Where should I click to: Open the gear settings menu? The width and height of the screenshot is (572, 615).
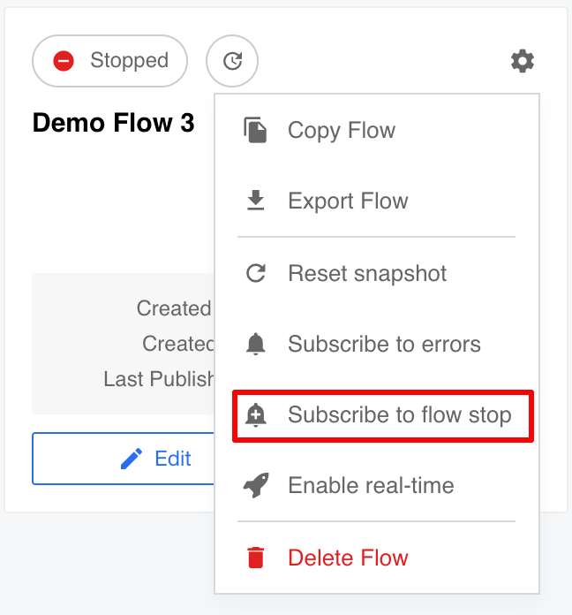(523, 61)
